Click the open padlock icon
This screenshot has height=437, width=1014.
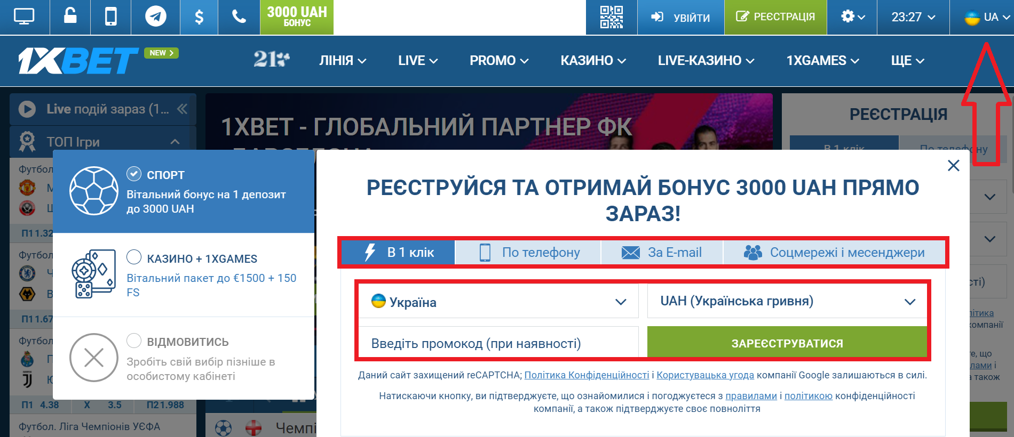pos(70,16)
